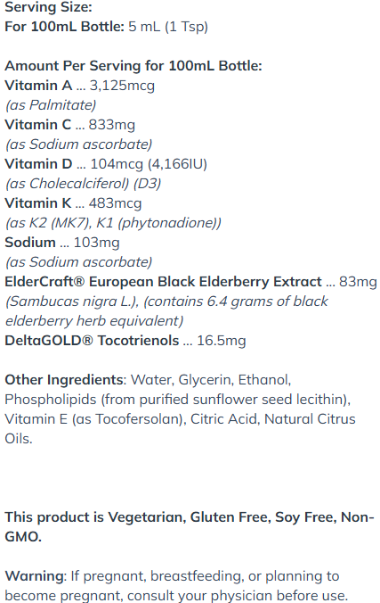
Task: Click the 'Warning' label
Action: pyautogui.click(x=34, y=575)
